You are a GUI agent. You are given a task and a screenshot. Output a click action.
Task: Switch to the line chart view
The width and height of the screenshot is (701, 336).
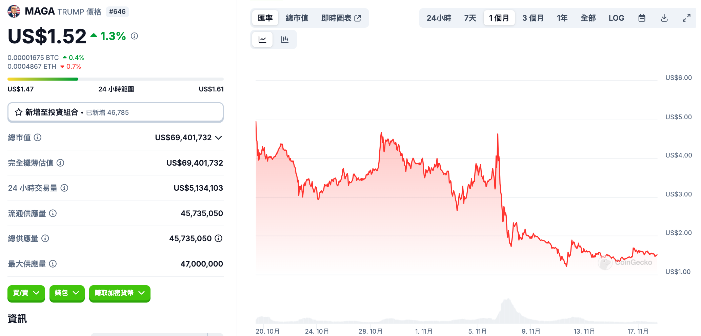tap(262, 40)
